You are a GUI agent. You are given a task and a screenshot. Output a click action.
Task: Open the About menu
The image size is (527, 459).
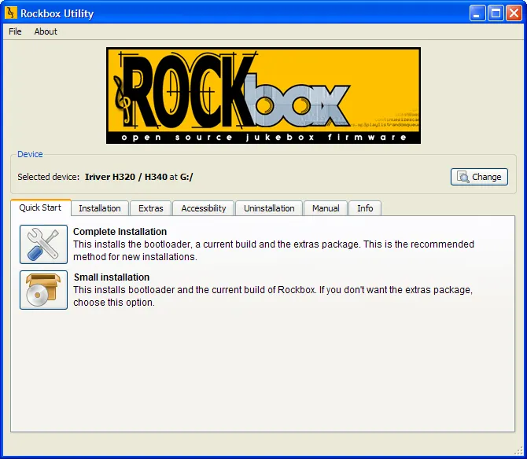tap(46, 31)
